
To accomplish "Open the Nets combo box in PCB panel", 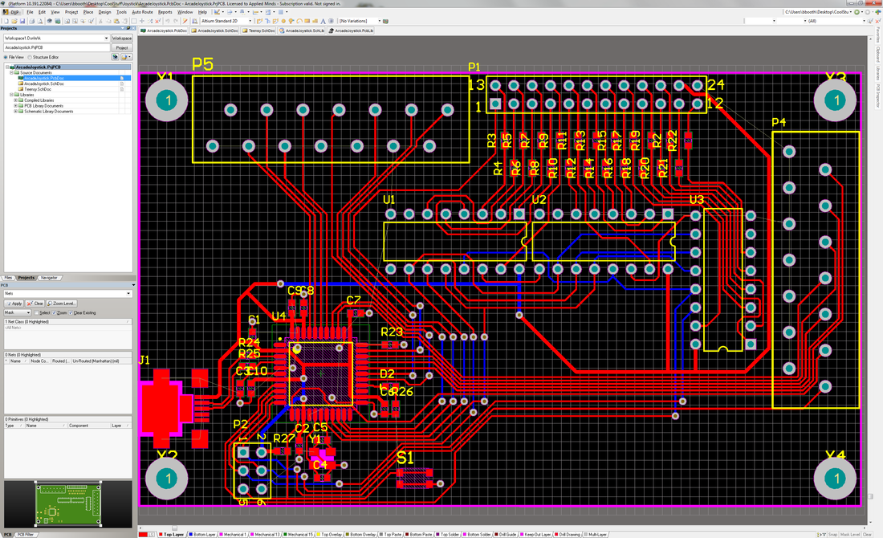I will coord(128,294).
